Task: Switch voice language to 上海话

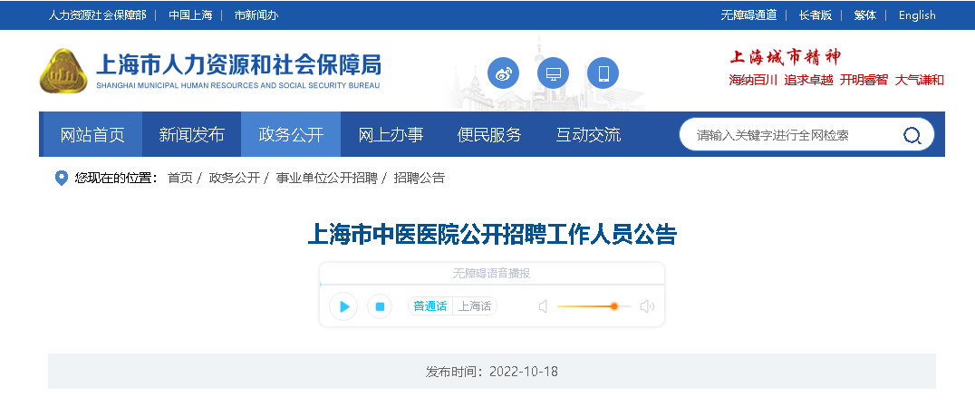Action: coord(475,306)
